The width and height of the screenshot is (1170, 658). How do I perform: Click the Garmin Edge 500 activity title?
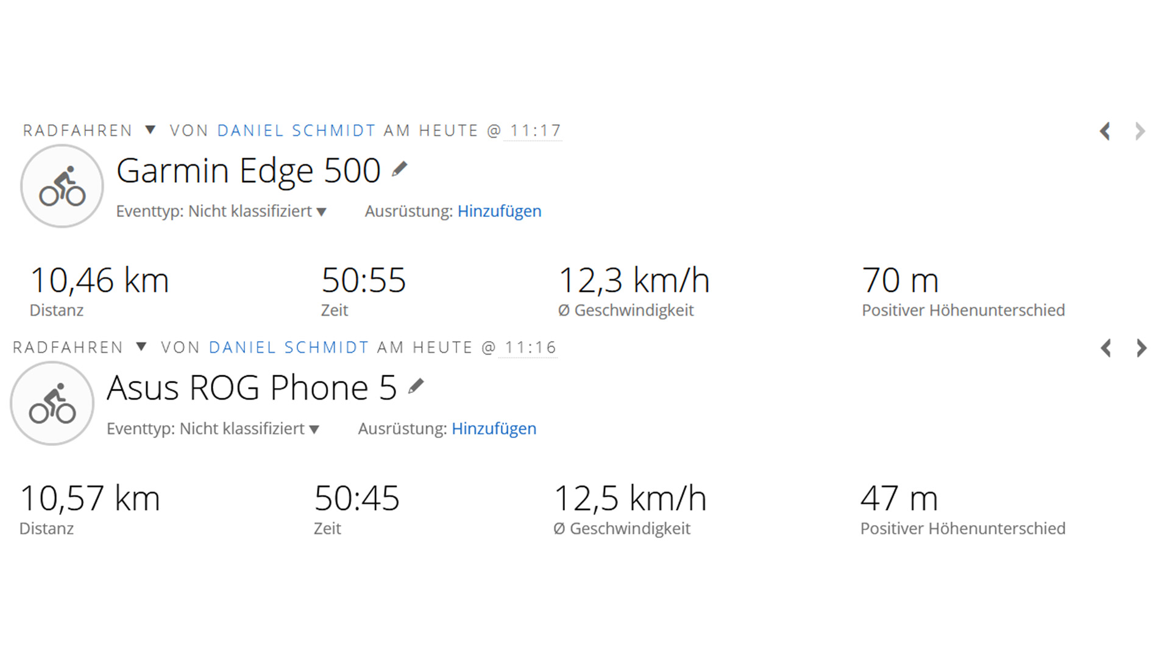(x=248, y=171)
